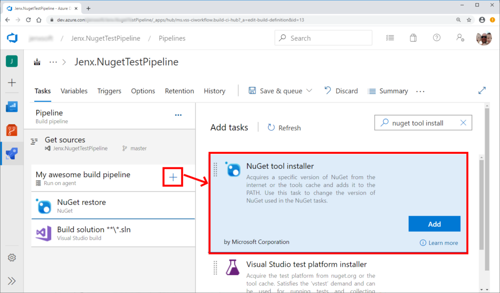Click NuGet tool installer drag handle
This screenshot has width=500, height=293.
point(215,169)
